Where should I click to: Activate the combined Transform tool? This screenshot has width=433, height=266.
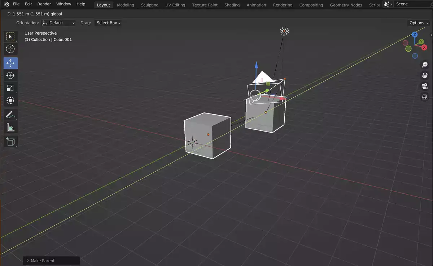10,100
